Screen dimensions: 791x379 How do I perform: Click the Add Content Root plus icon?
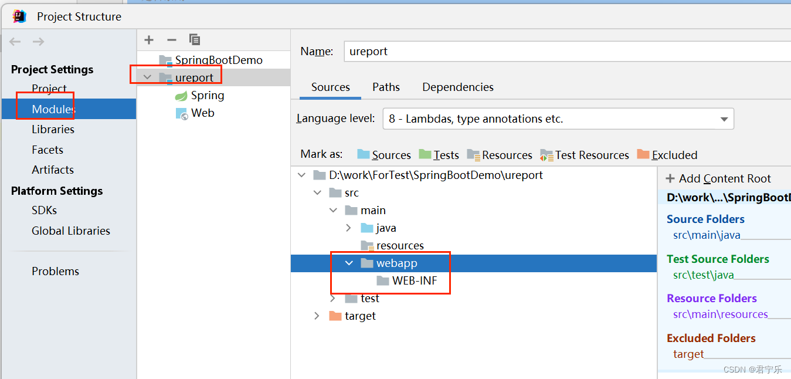click(671, 178)
